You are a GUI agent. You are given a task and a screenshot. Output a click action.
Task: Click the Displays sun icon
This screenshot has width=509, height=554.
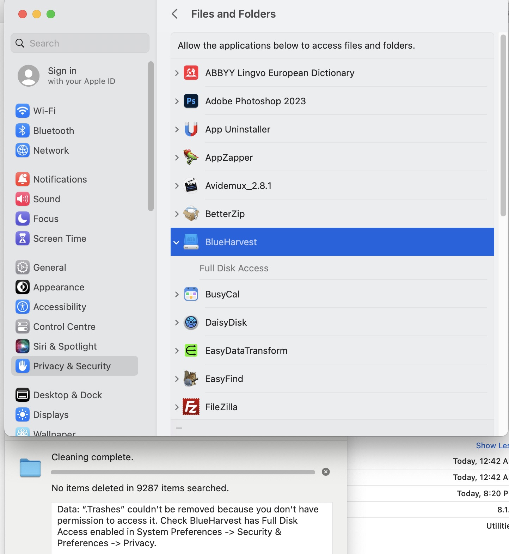point(23,415)
